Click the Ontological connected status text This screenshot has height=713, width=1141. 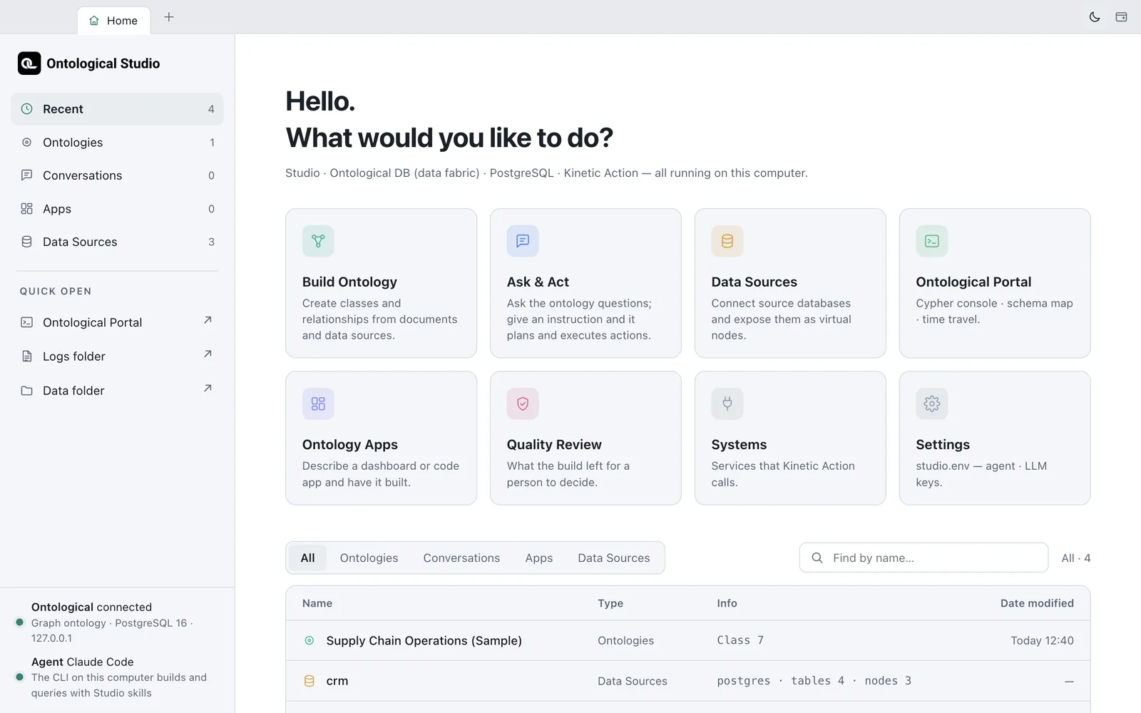[x=91, y=607]
